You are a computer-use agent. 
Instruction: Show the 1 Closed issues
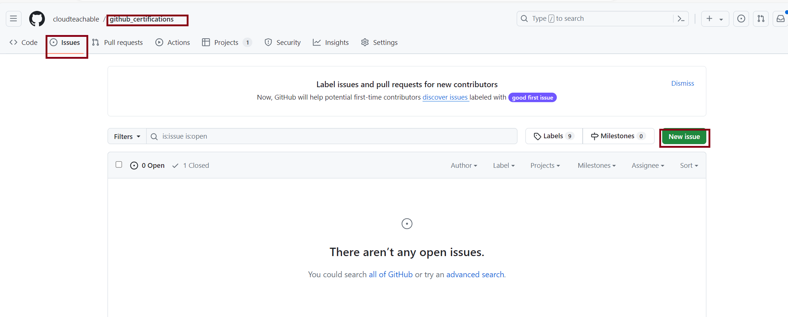click(191, 166)
